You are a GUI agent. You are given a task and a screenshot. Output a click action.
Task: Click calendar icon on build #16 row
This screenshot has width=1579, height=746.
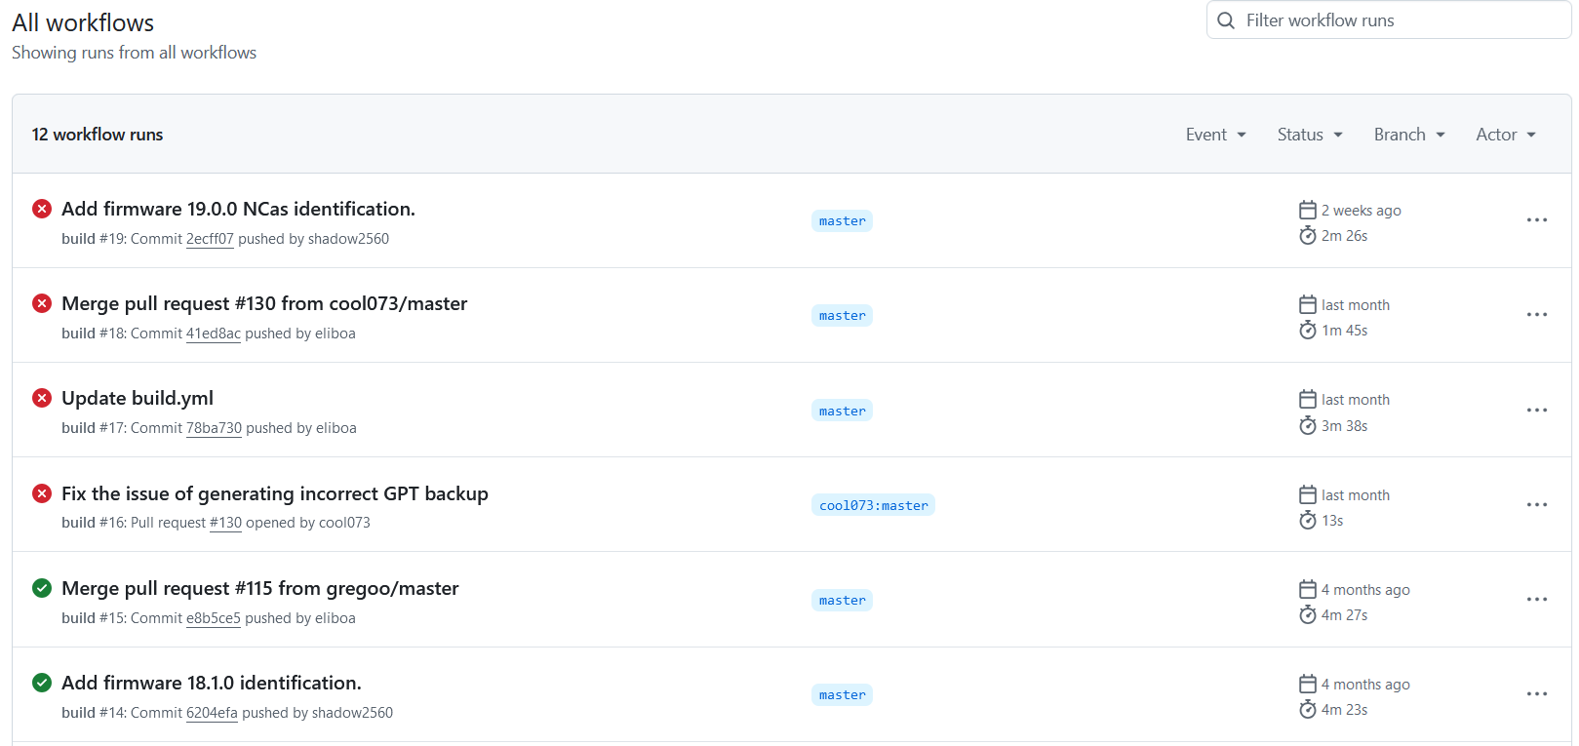[x=1308, y=494]
